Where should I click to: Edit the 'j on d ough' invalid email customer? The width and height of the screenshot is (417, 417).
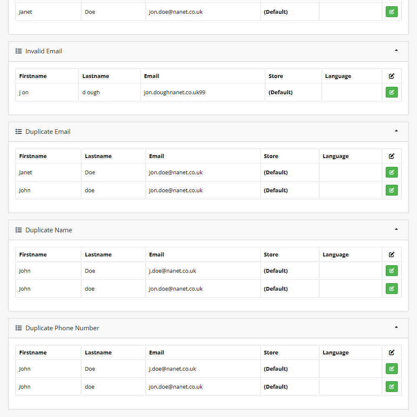392,92
